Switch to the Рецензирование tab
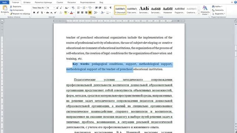The width and height of the screenshot is (237, 133). pyautogui.click(x=88, y=3)
